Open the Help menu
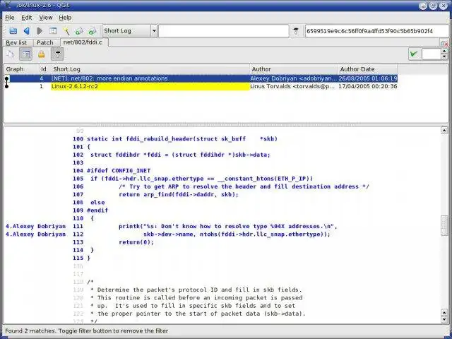Viewport: 452px width, 339px height. point(65,18)
